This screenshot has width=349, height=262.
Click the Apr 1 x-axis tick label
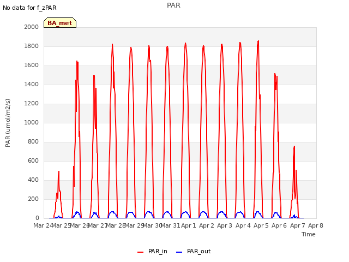pos(189,225)
